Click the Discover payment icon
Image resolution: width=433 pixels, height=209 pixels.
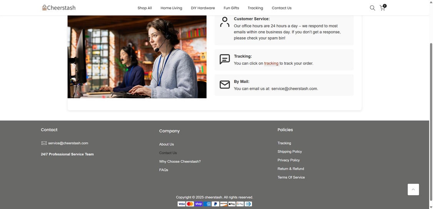(x=224, y=204)
